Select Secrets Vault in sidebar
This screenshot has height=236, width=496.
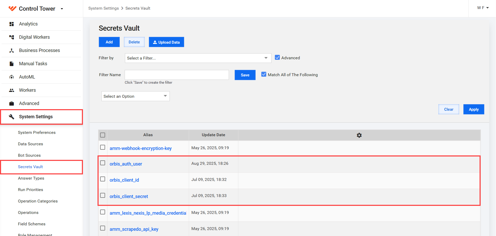click(30, 167)
